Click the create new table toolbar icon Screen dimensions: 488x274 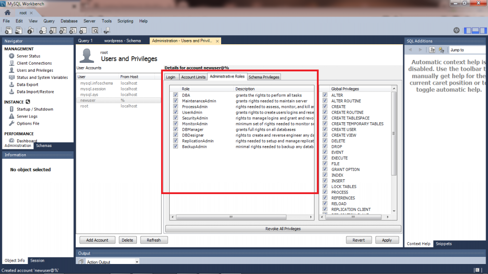coord(53,30)
